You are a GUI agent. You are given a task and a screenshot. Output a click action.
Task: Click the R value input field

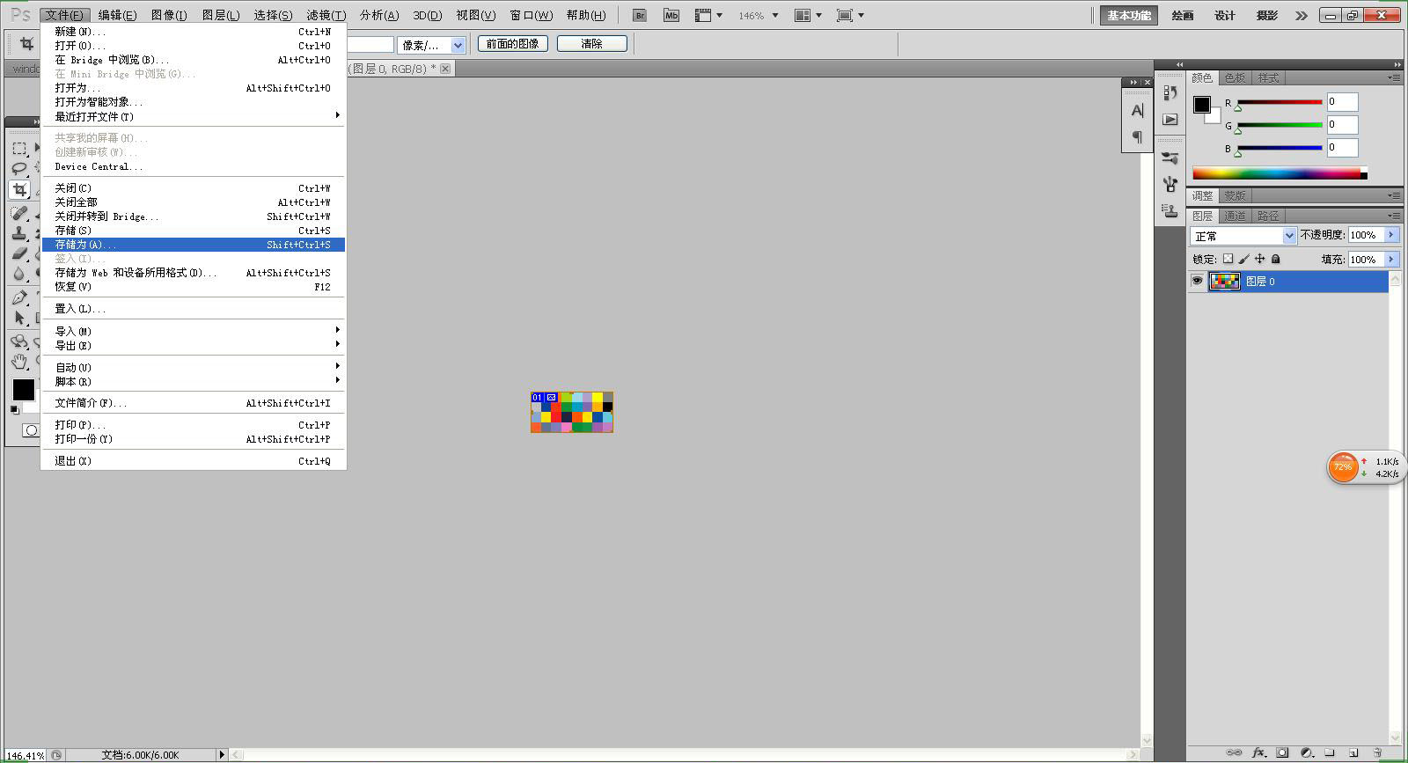pos(1342,102)
